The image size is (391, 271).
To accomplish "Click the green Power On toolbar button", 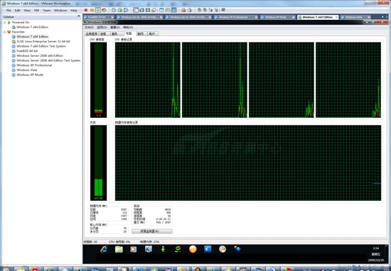I will (98, 10).
